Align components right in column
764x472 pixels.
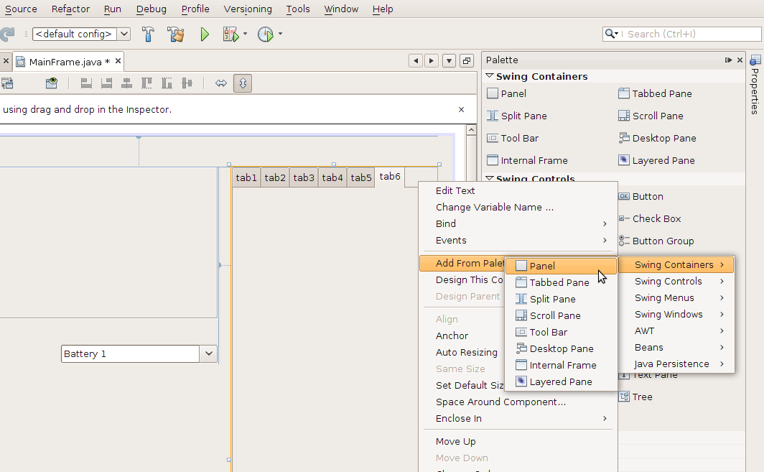106,83
